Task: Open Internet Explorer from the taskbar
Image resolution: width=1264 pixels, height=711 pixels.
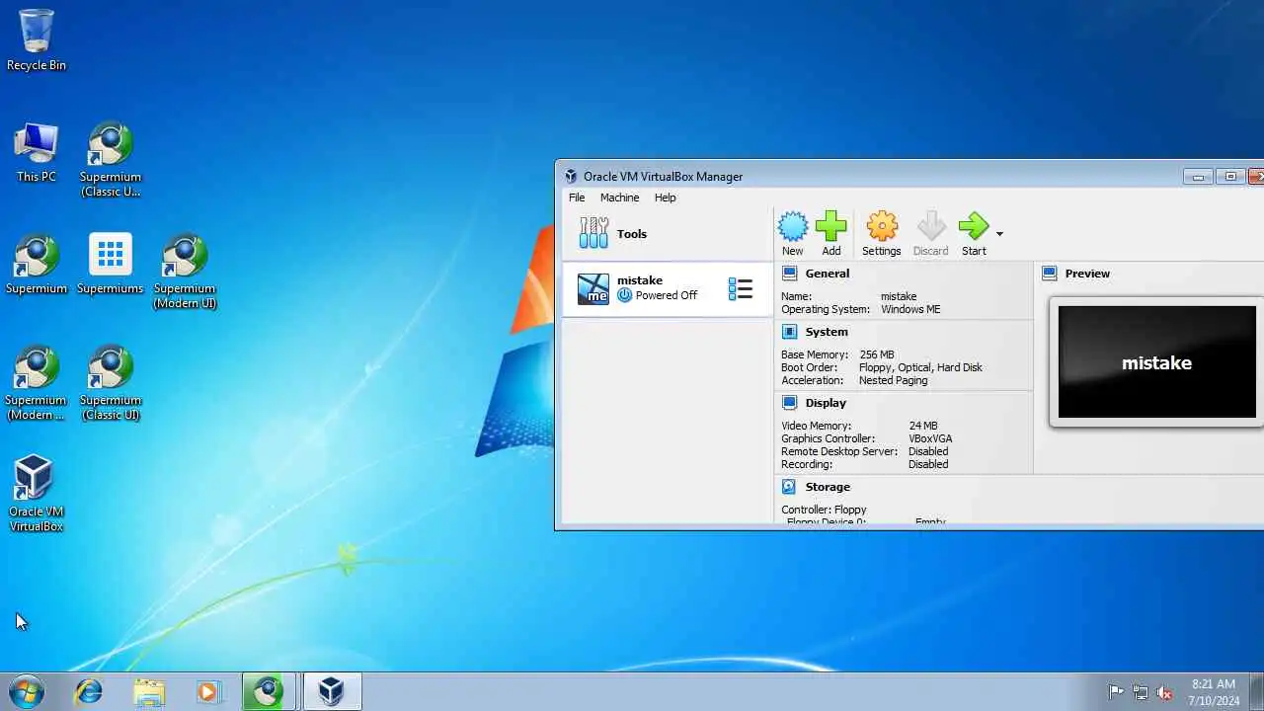Action: pos(89,692)
